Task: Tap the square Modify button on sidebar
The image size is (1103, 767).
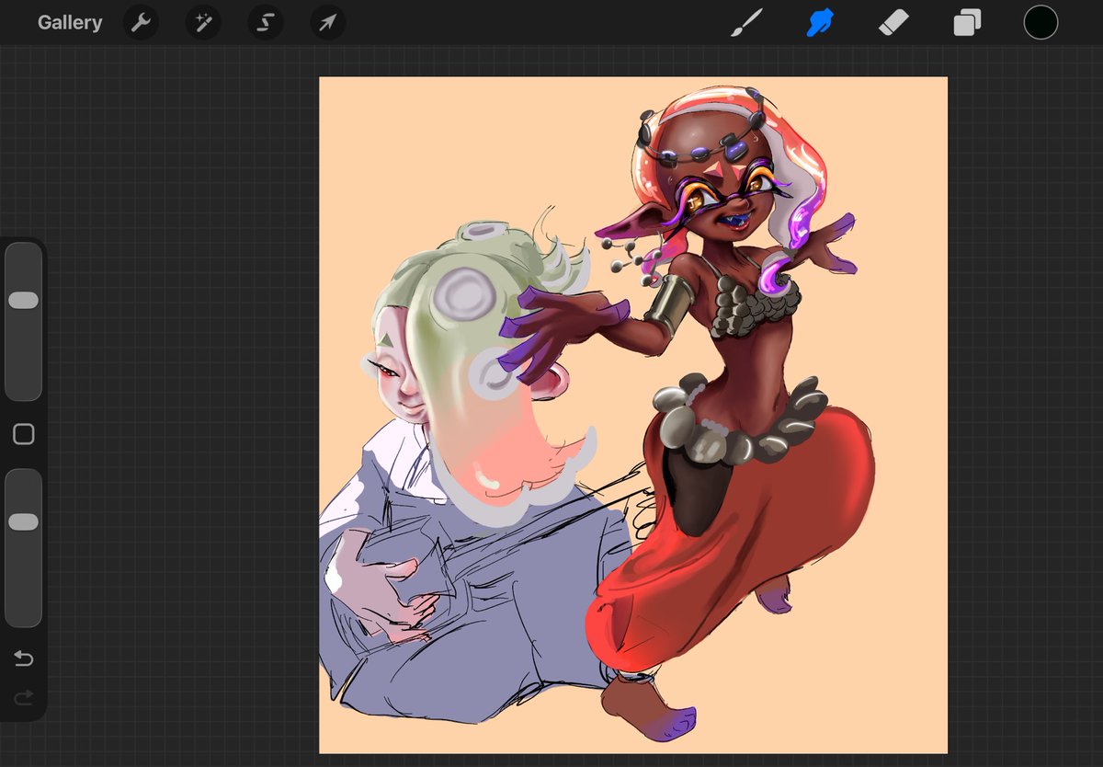Action: (24, 434)
